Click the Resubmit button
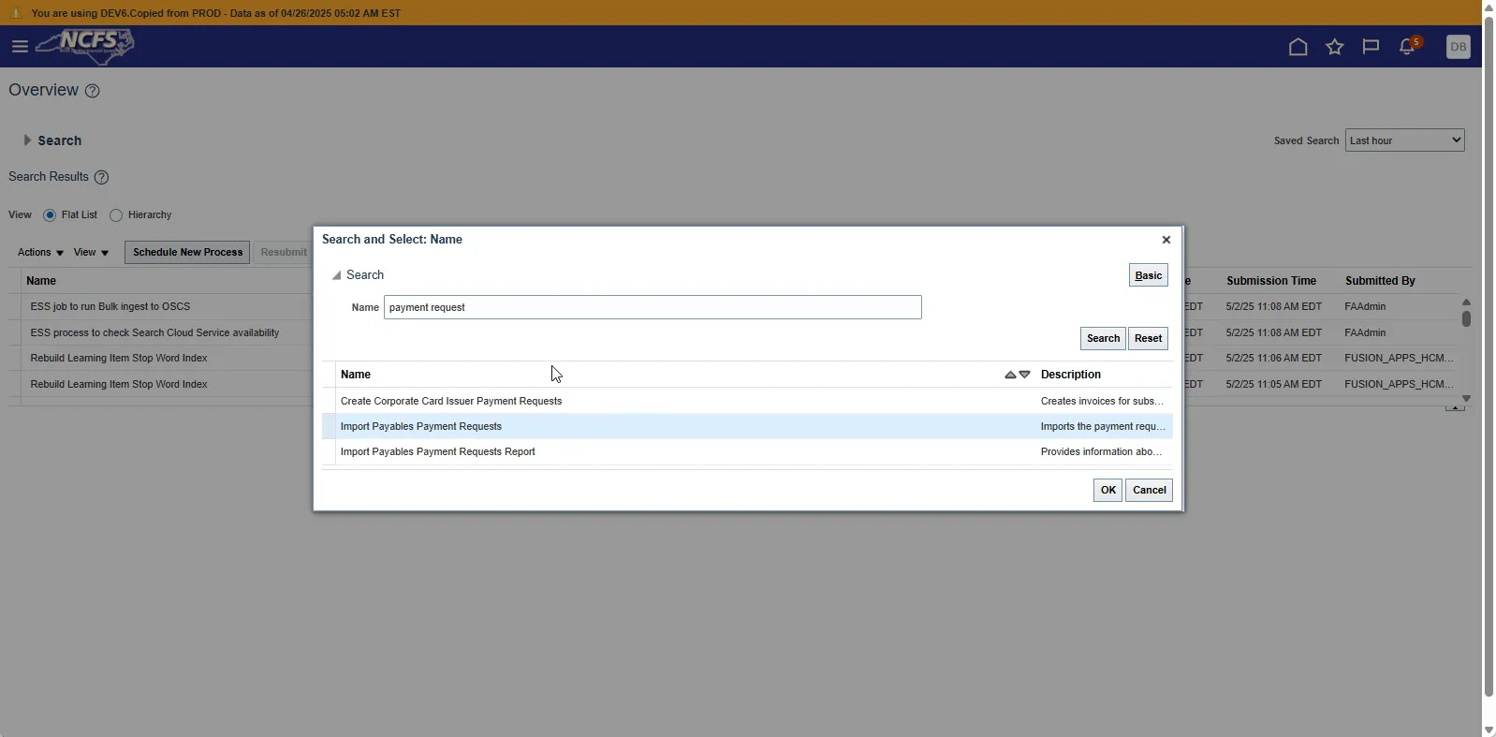The image size is (1496, 737). 283,253
